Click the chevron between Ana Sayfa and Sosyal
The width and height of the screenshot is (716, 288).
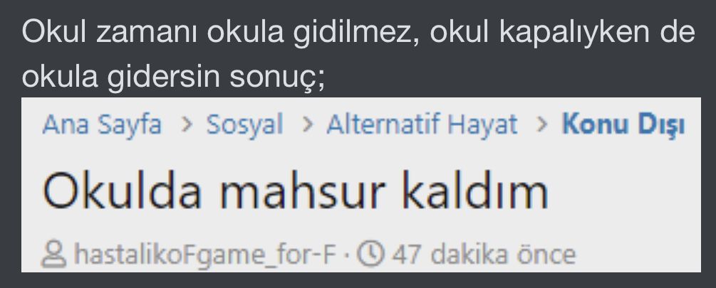pos(187,125)
